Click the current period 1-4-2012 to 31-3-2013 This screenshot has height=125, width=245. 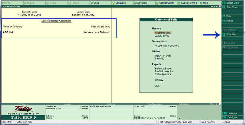[x=30, y=15]
